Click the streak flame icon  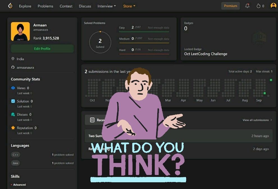click(x=259, y=6)
